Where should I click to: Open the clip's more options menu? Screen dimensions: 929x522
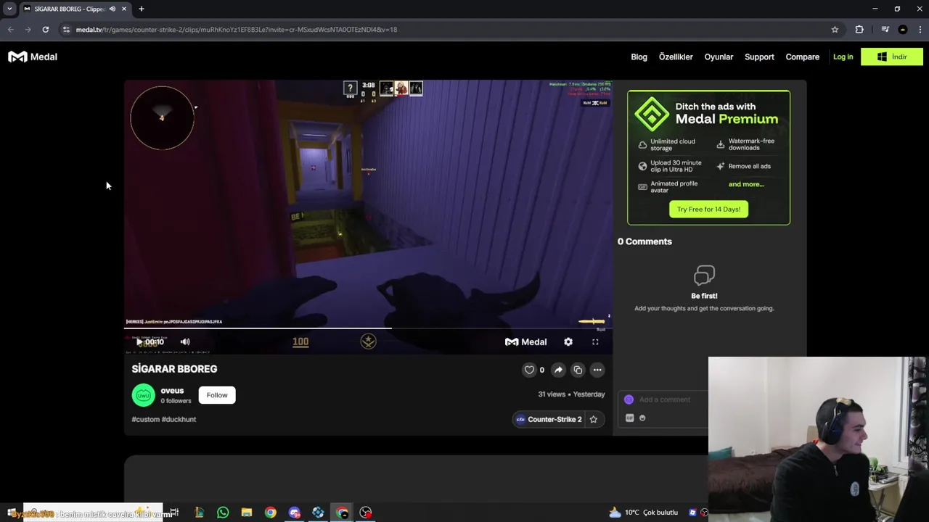click(x=597, y=370)
